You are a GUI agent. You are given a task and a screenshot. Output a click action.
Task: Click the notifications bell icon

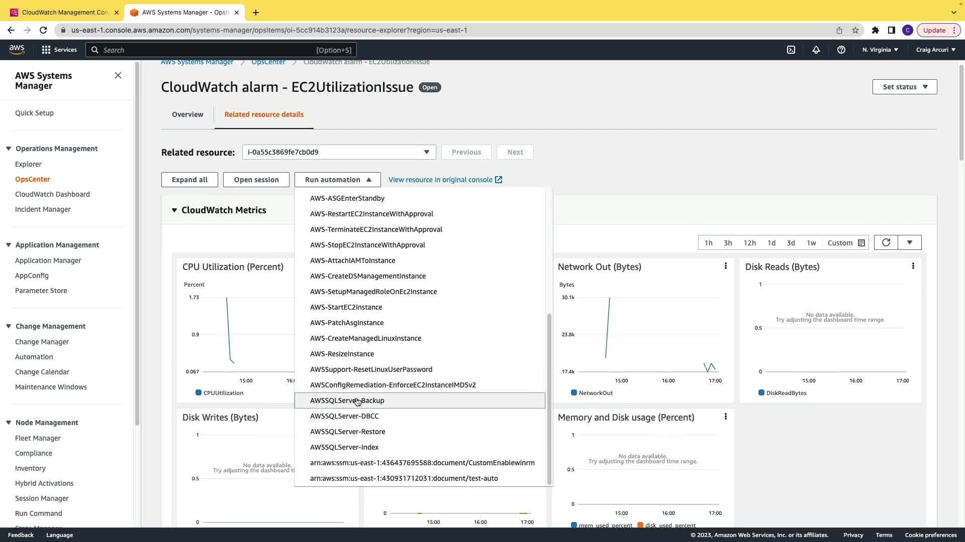click(x=816, y=50)
